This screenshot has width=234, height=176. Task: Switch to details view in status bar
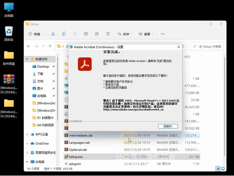(218, 169)
